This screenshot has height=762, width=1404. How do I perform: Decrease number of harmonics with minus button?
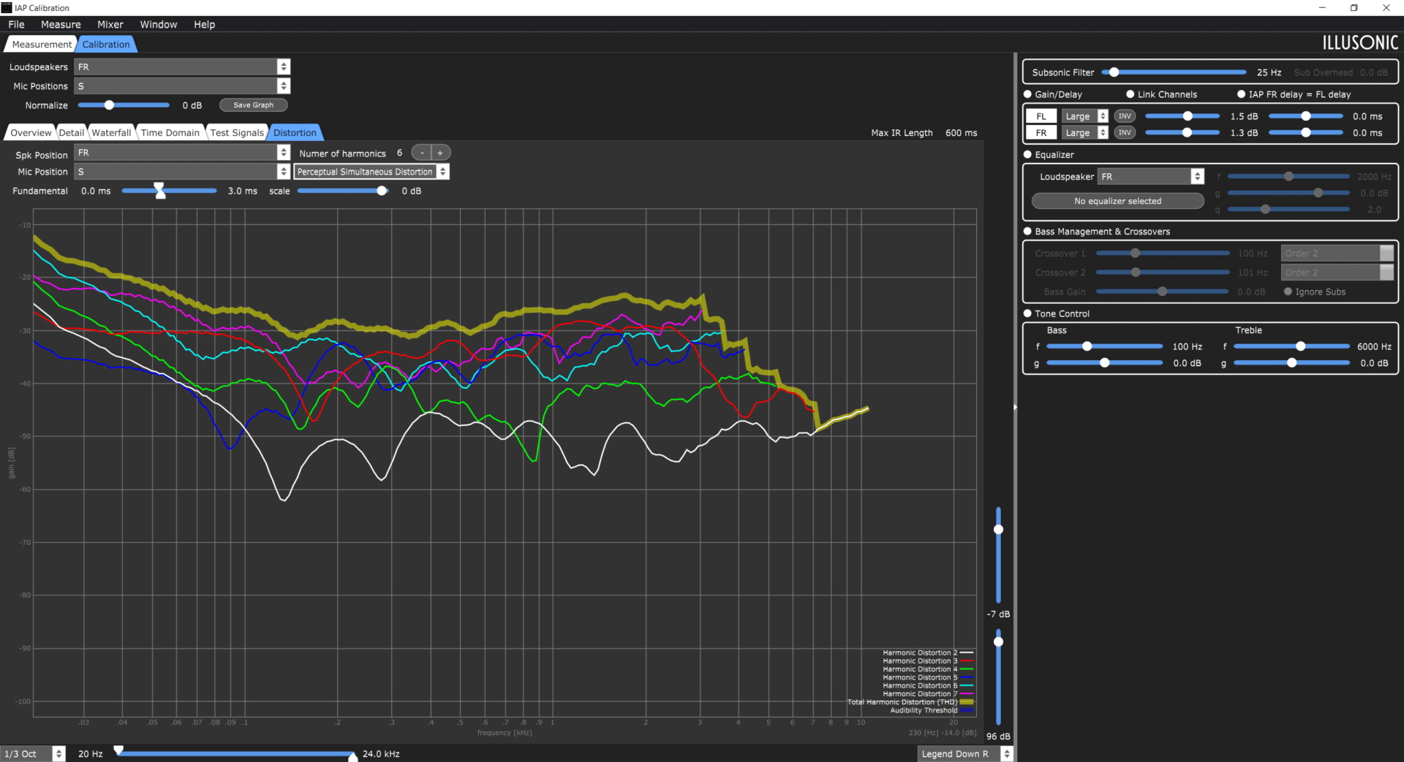tap(422, 153)
